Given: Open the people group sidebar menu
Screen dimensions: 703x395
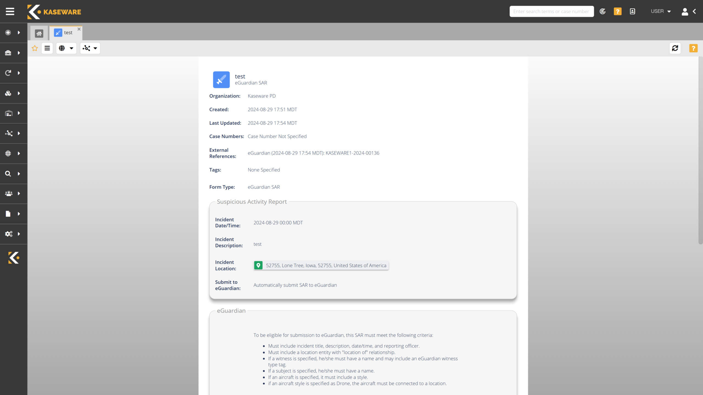Looking at the screenshot, I should [9, 194].
